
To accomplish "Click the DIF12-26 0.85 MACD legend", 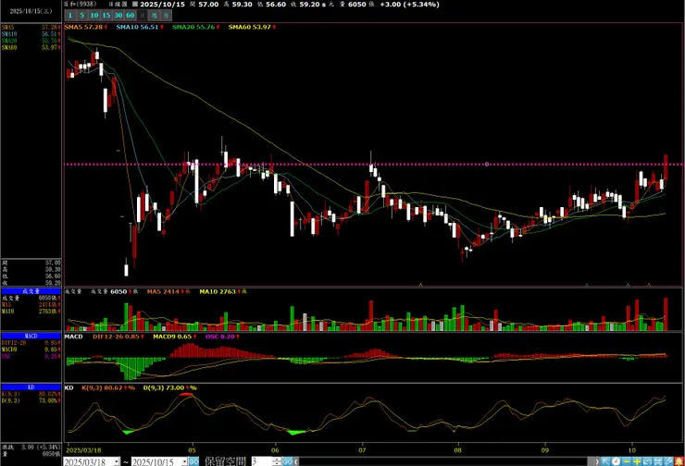I will [x=118, y=337].
